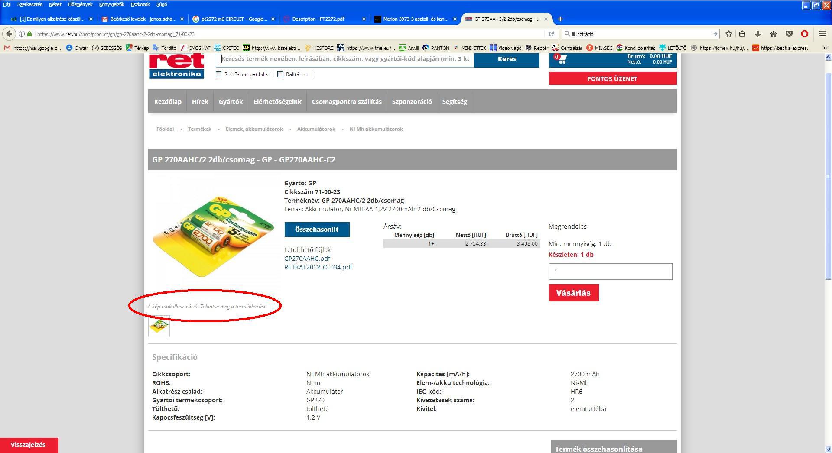This screenshot has width=832, height=453.
Task: Open the SEBESSÉG bookmark
Action: click(x=107, y=48)
